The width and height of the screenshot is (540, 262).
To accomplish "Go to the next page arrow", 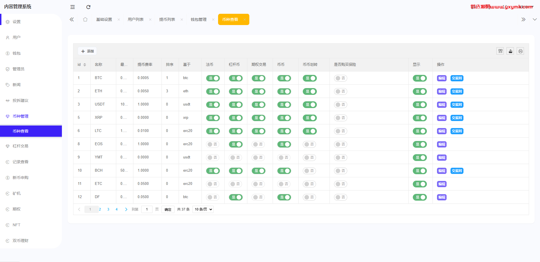I will pos(126,209).
